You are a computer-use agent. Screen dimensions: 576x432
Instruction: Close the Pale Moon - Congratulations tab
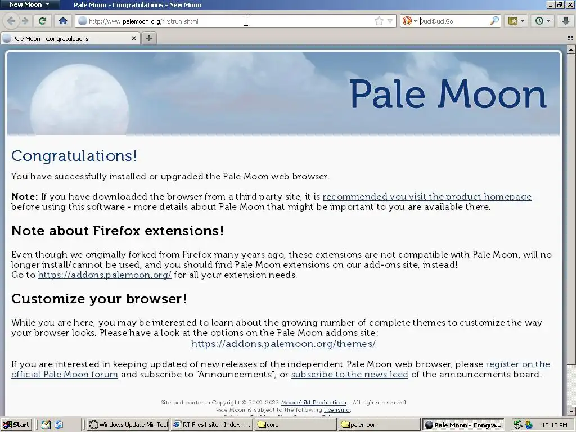[x=134, y=38]
